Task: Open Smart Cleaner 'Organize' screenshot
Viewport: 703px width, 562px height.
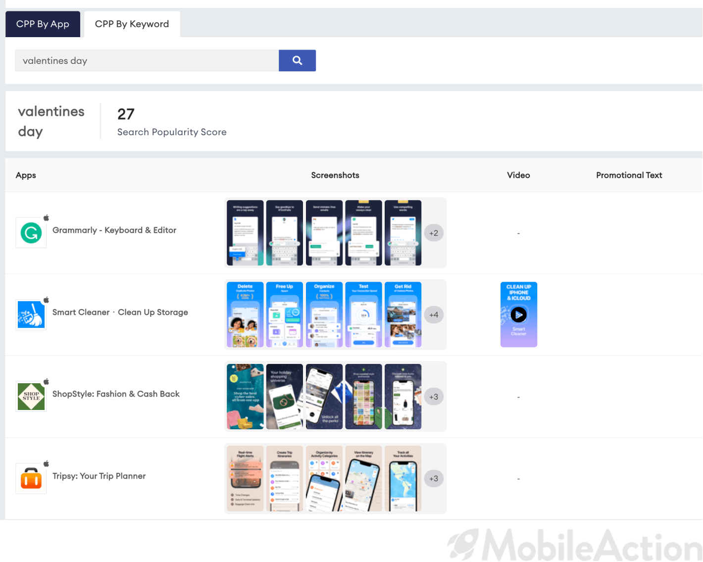Action: pos(324,314)
